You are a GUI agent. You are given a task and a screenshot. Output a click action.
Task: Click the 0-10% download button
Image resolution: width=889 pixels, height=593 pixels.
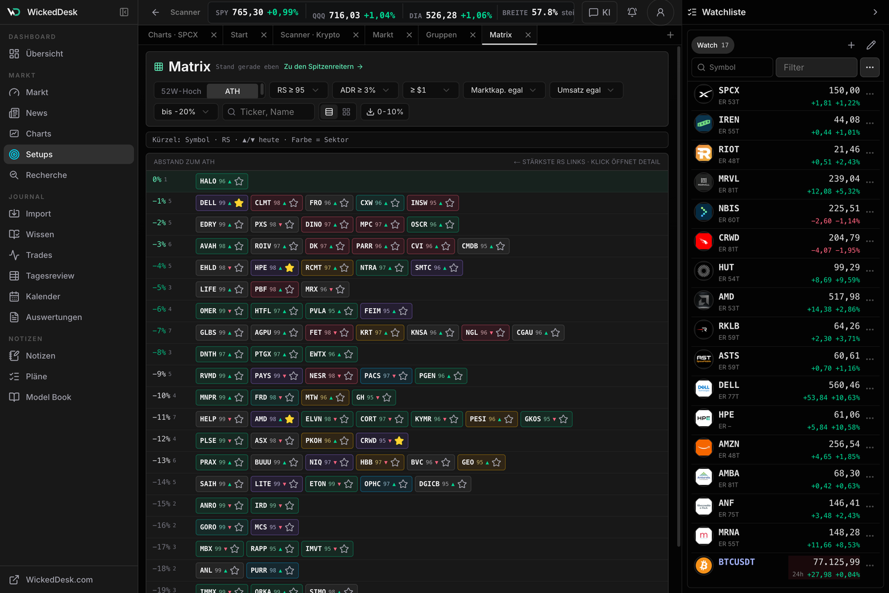[x=385, y=112]
